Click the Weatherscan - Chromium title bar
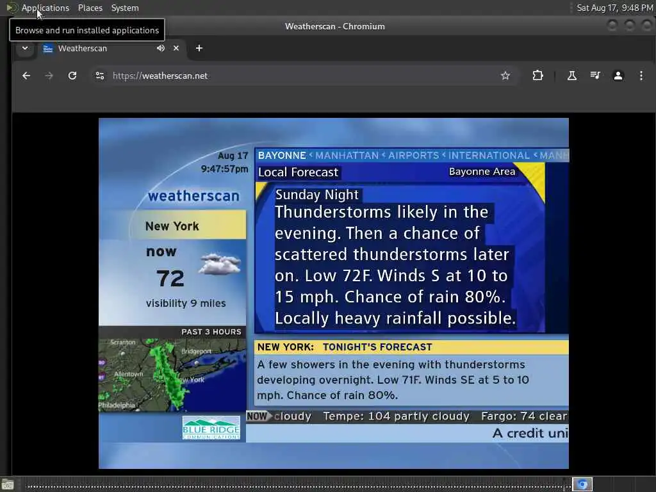This screenshot has height=492, width=656. (334, 26)
